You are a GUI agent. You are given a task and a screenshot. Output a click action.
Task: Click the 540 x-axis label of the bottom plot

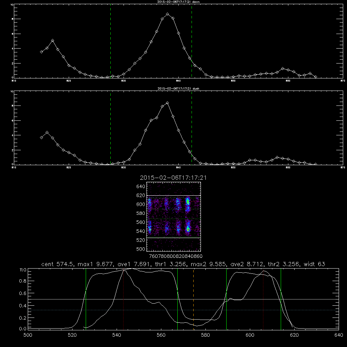tap(117, 335)
